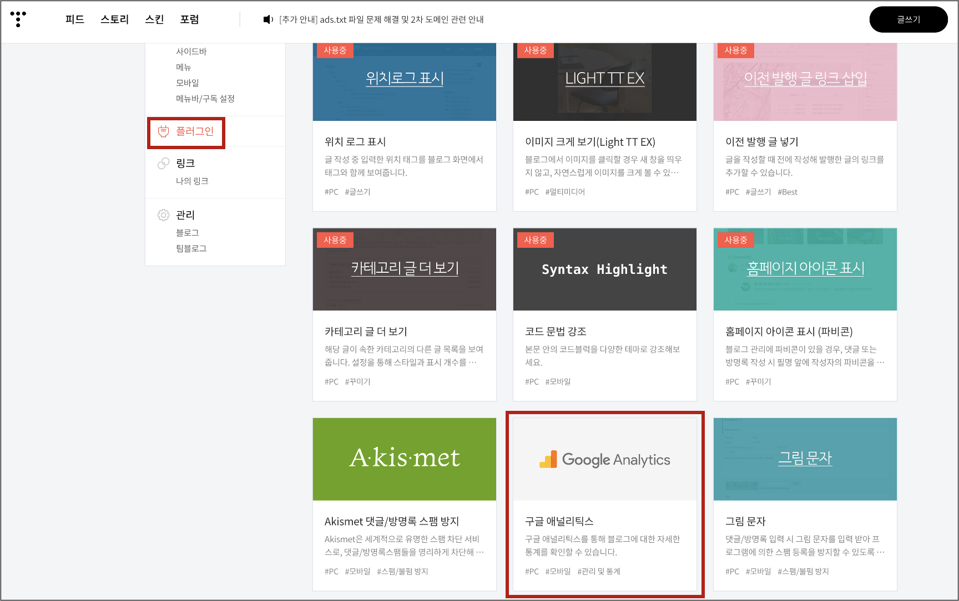Open the 위치로그 표시 plugin thumbnail

(405, 82)
